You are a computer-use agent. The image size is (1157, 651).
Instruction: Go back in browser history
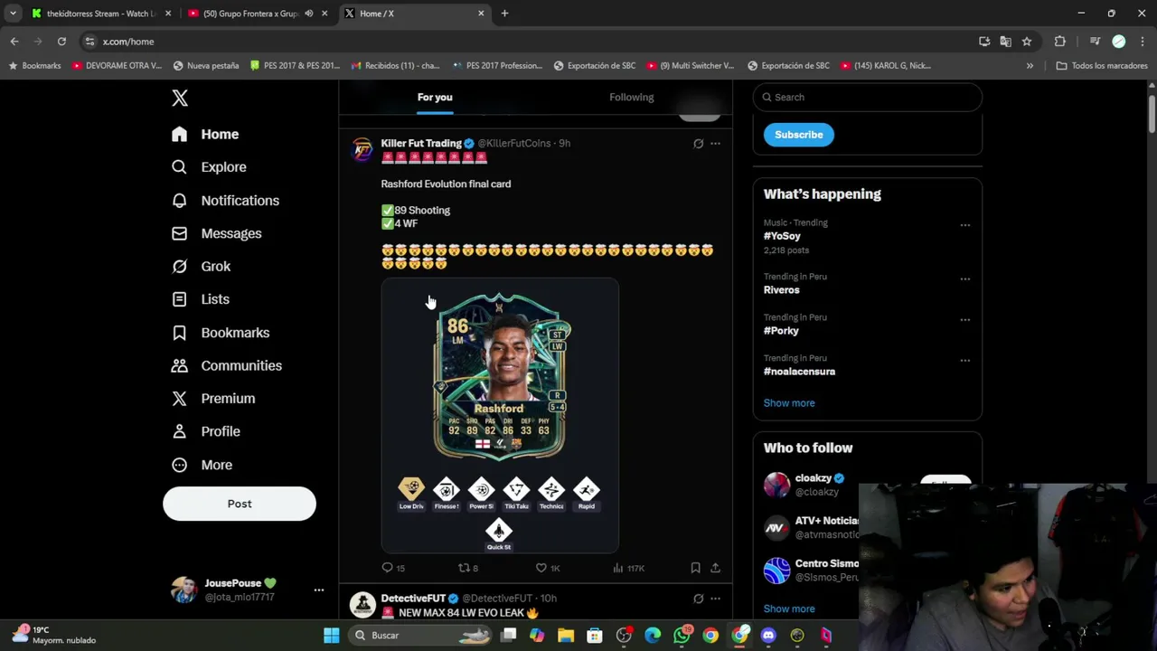pyautogui.click(x=14, y=42)
